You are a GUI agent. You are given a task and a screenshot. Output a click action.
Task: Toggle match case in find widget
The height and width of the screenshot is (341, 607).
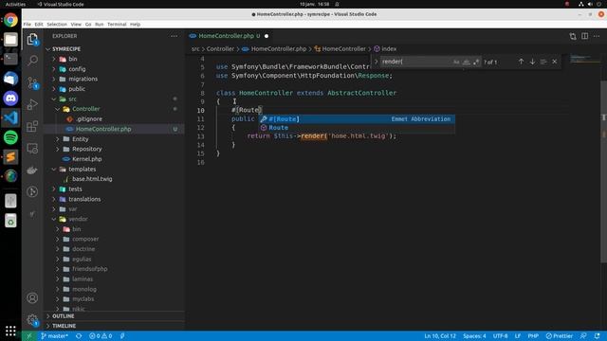coord(456,62)
